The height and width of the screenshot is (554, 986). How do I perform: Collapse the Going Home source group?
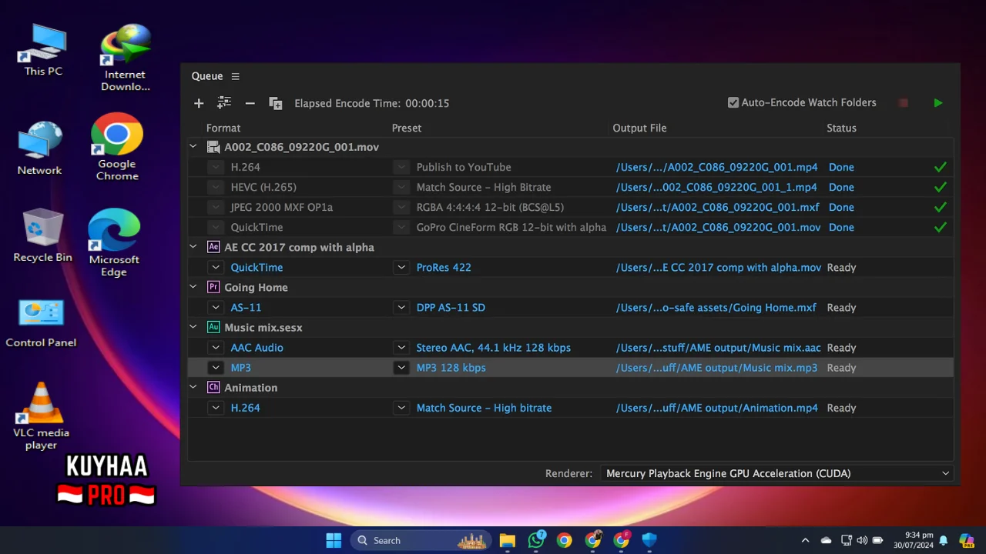pos(193,287)
